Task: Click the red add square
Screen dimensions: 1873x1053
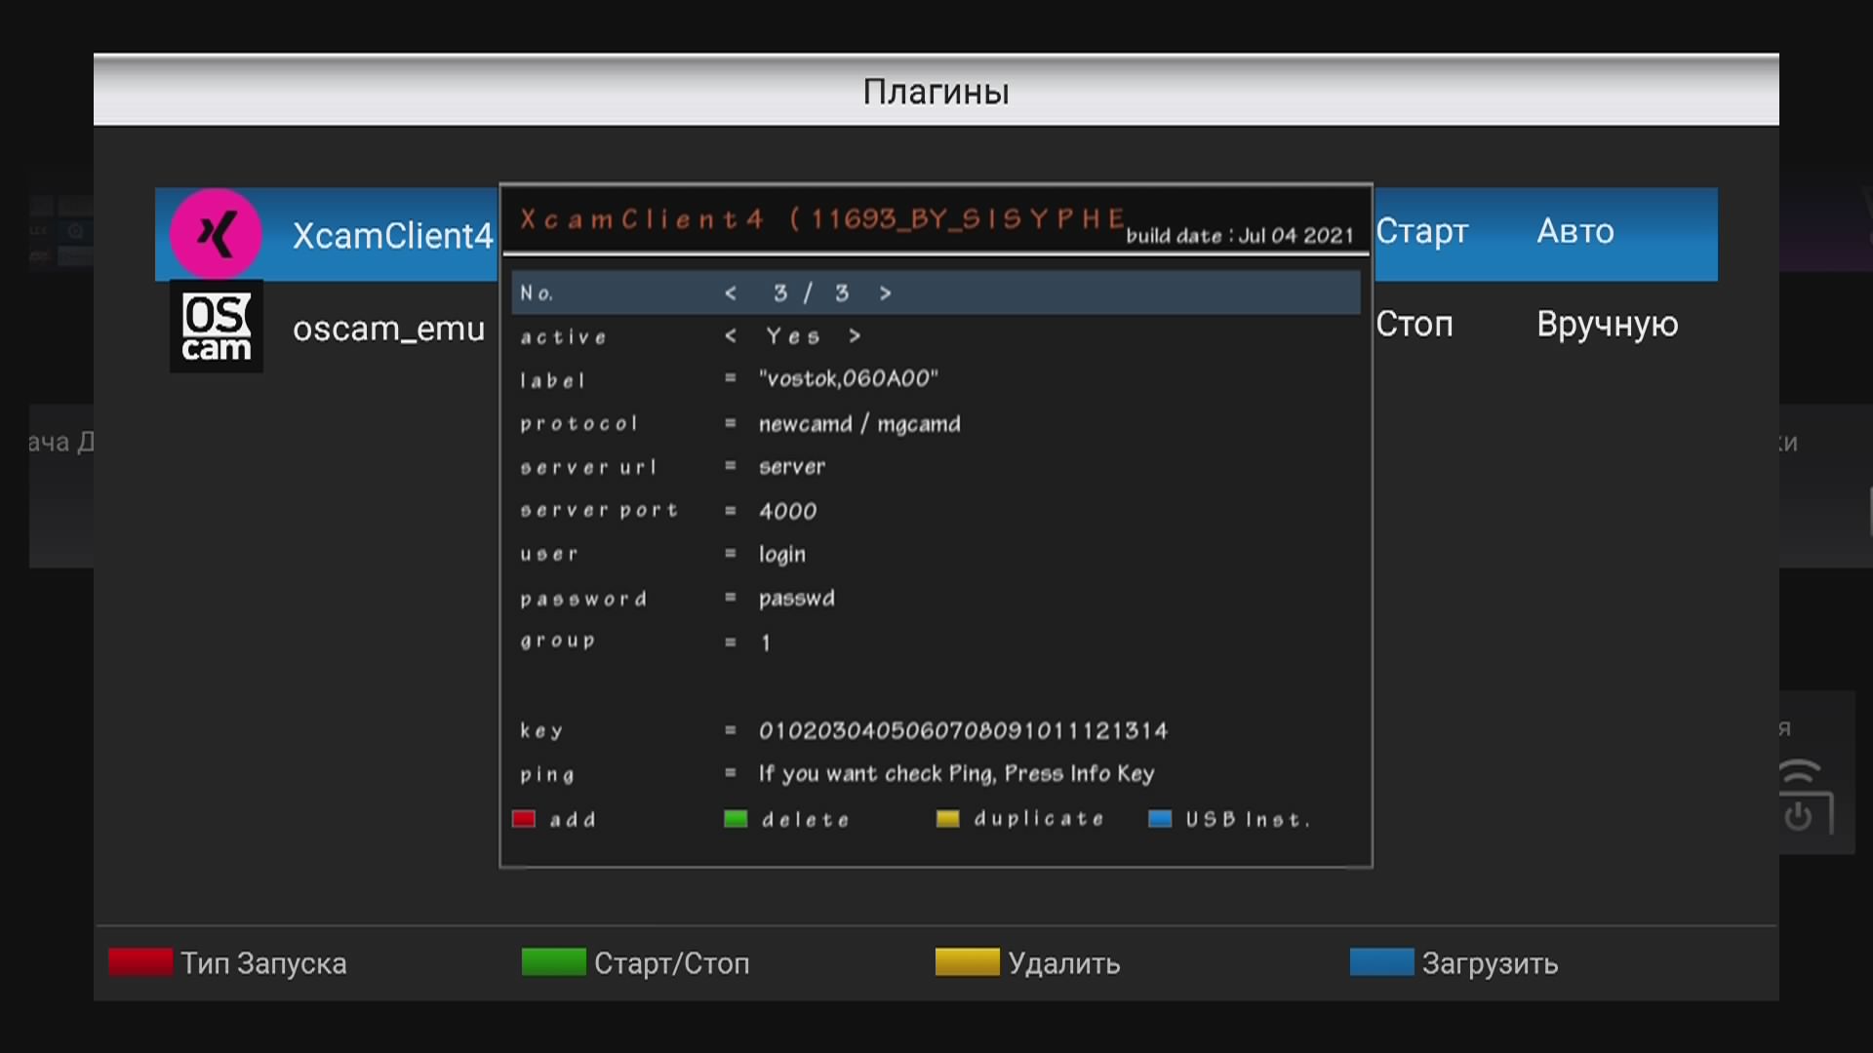Action: click(x=524, y=819)
